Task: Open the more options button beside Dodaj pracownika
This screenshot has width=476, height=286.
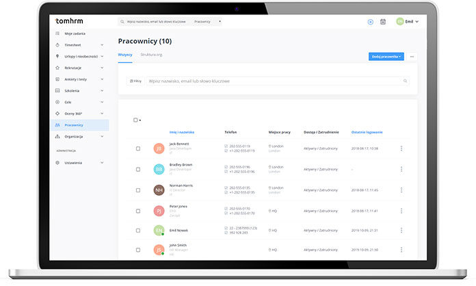Action: [x=412, y=56]
